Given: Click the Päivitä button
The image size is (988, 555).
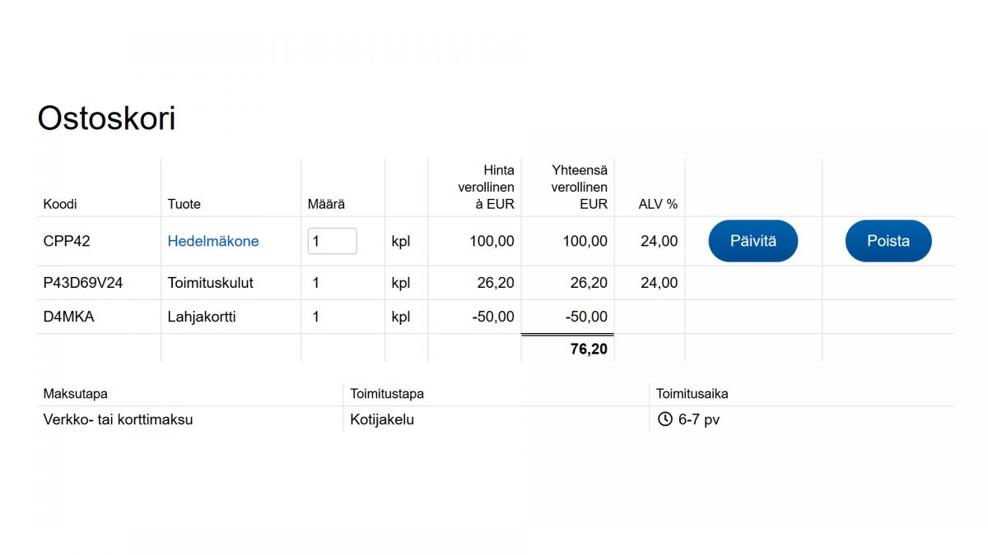Looking at the screenshot, I should 753,241.
